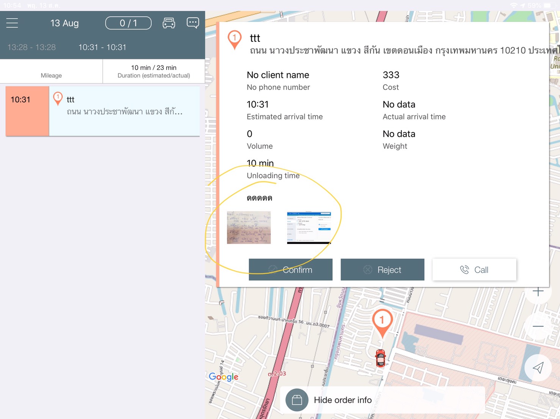This screenshot has height=419, width=560.
Task: Open the handwritten note photo thumbnail
Action: click(249, 228)
